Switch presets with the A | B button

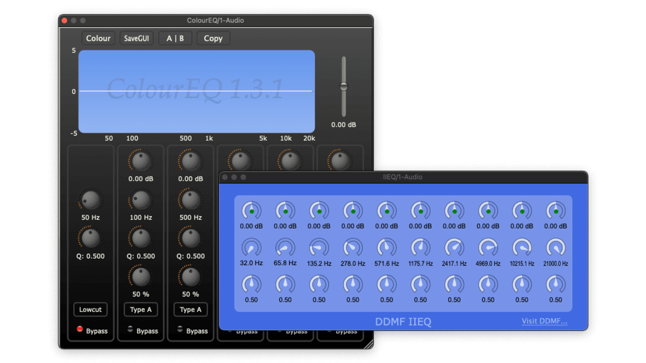pos(175,38)
